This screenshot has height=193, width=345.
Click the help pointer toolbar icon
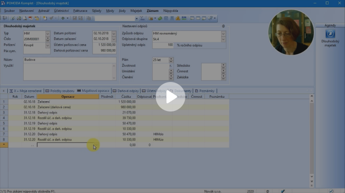[x=210, y=18]
